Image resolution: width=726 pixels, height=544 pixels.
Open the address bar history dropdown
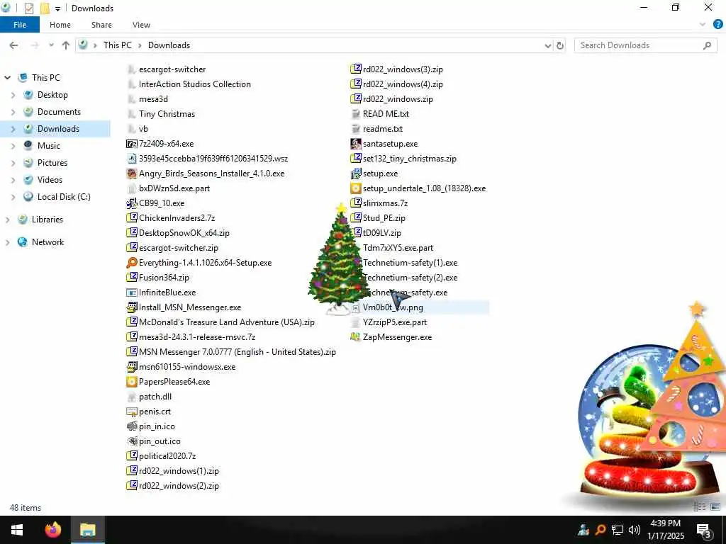tap(548, 45)
